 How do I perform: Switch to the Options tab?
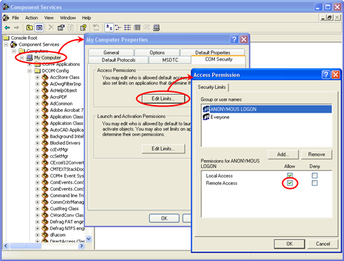(157, 52)
